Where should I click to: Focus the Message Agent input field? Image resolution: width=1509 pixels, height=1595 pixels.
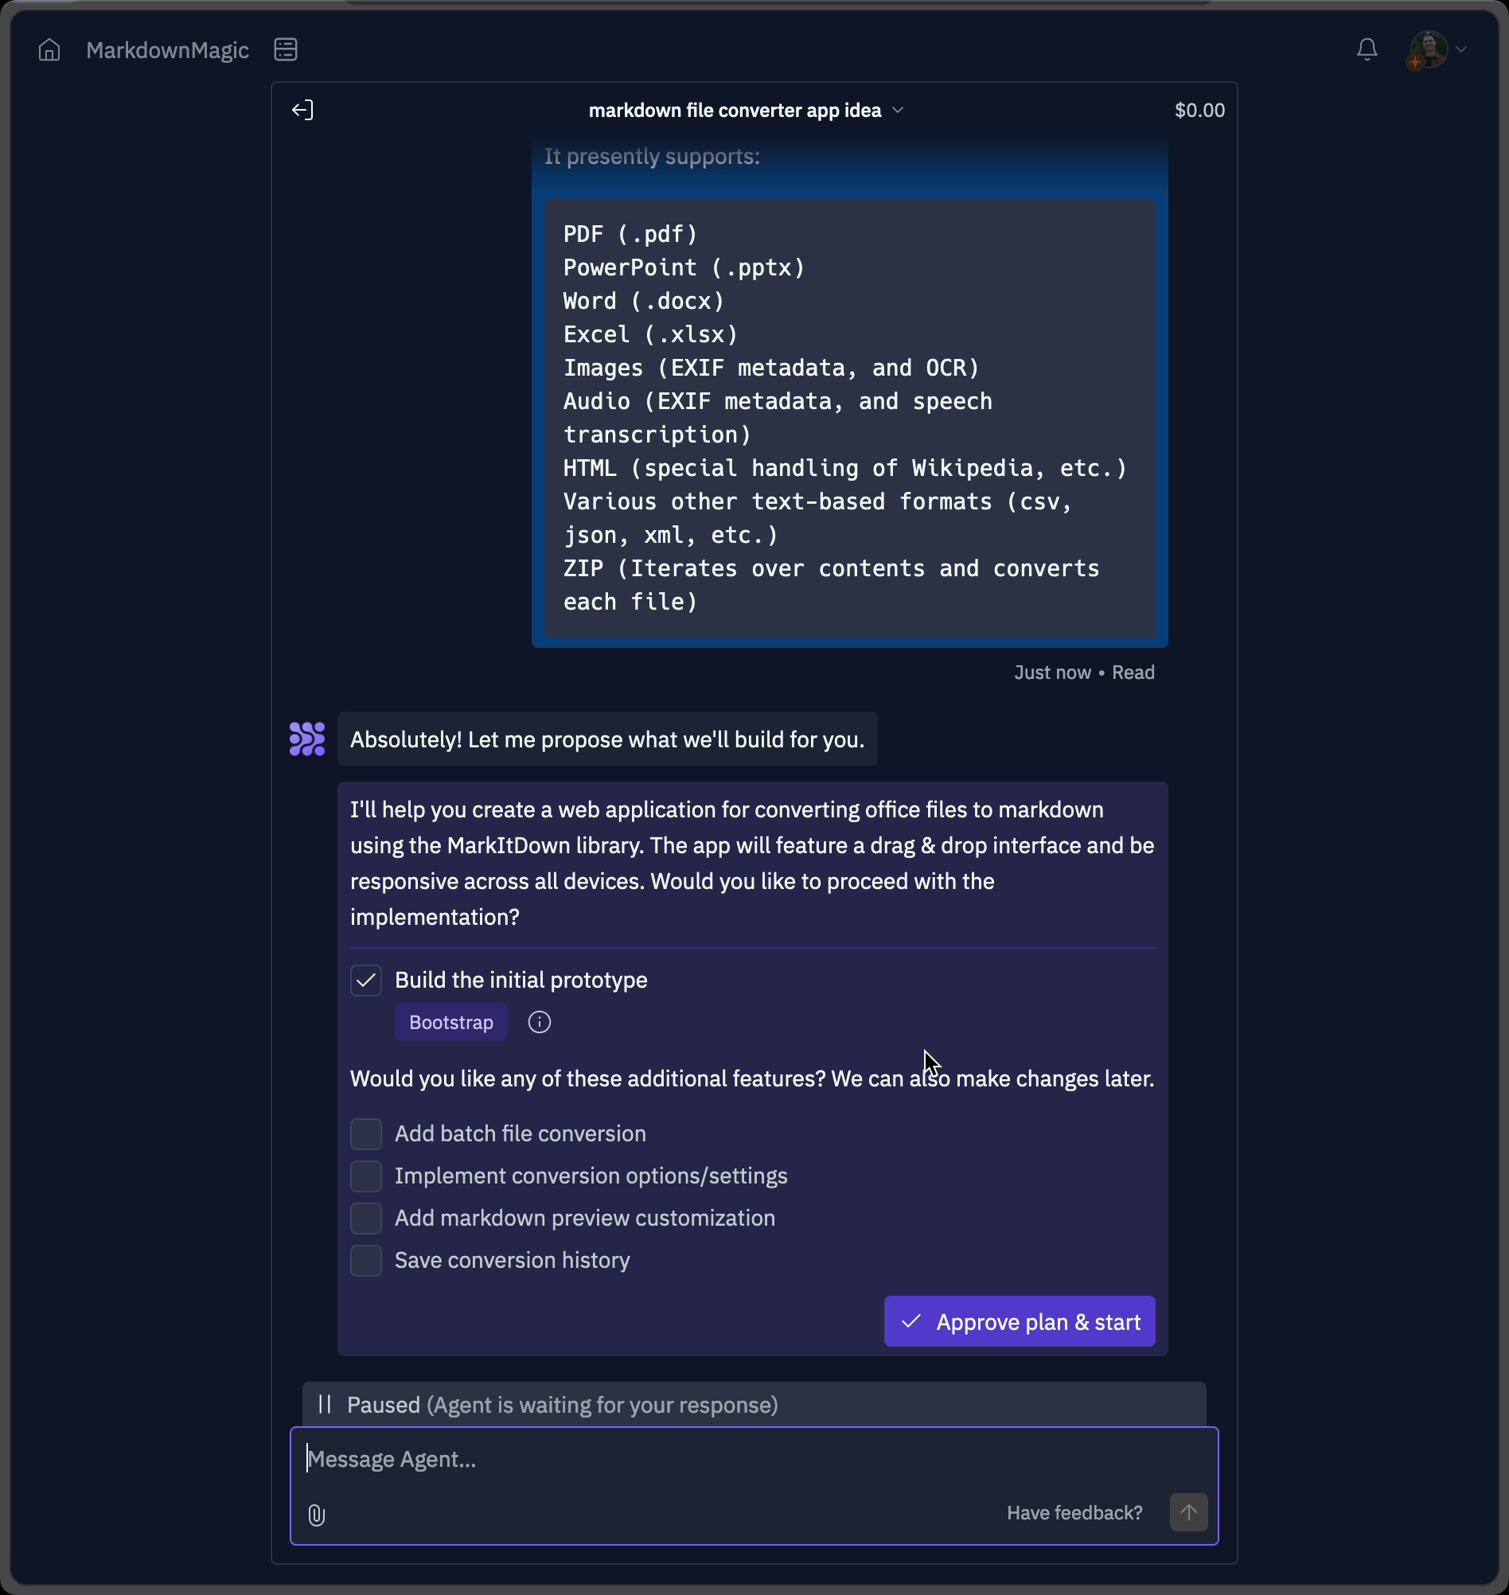coord(754,1459)
